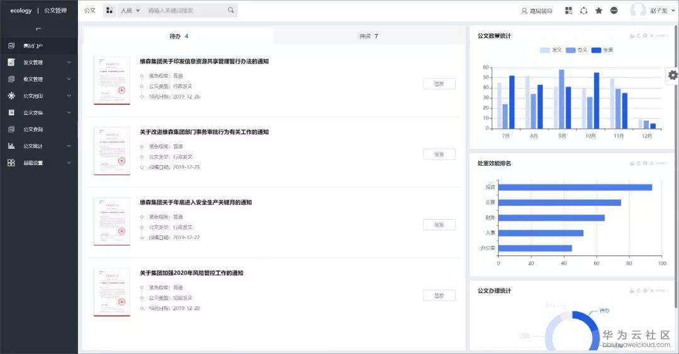Open settings of 公文办理统计 panel

click(645, 291)
